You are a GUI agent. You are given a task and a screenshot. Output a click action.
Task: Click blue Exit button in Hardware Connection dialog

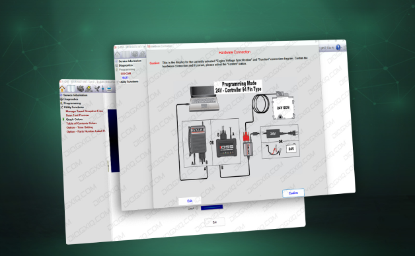point(190,201)
